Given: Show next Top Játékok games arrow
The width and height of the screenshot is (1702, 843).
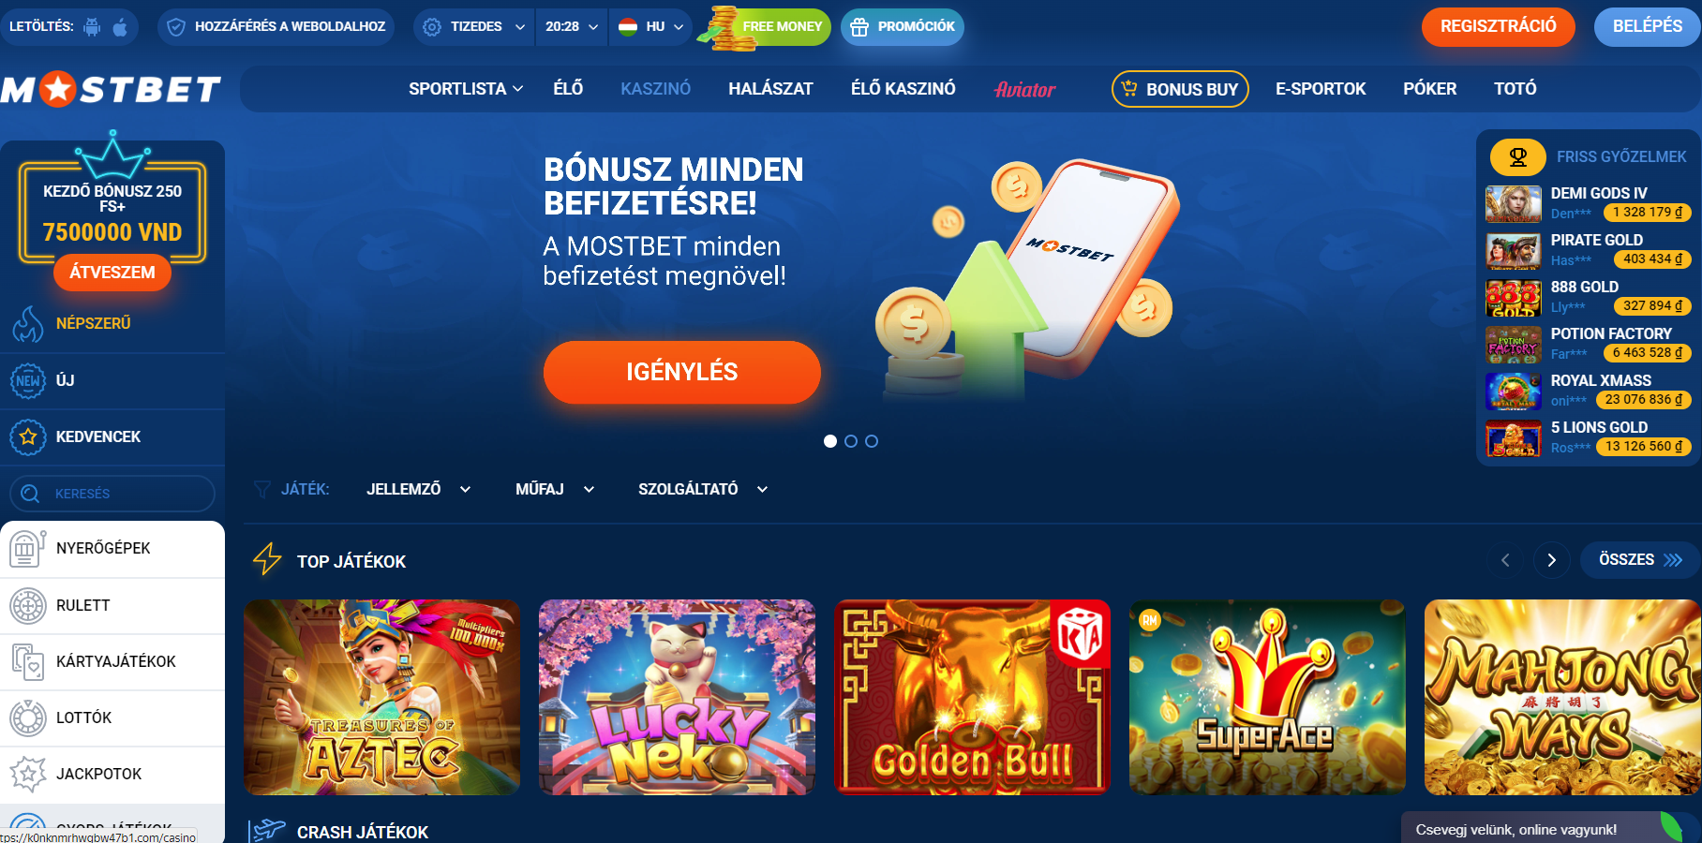Looking at the screenshot, I should (x=1551, y=560).
